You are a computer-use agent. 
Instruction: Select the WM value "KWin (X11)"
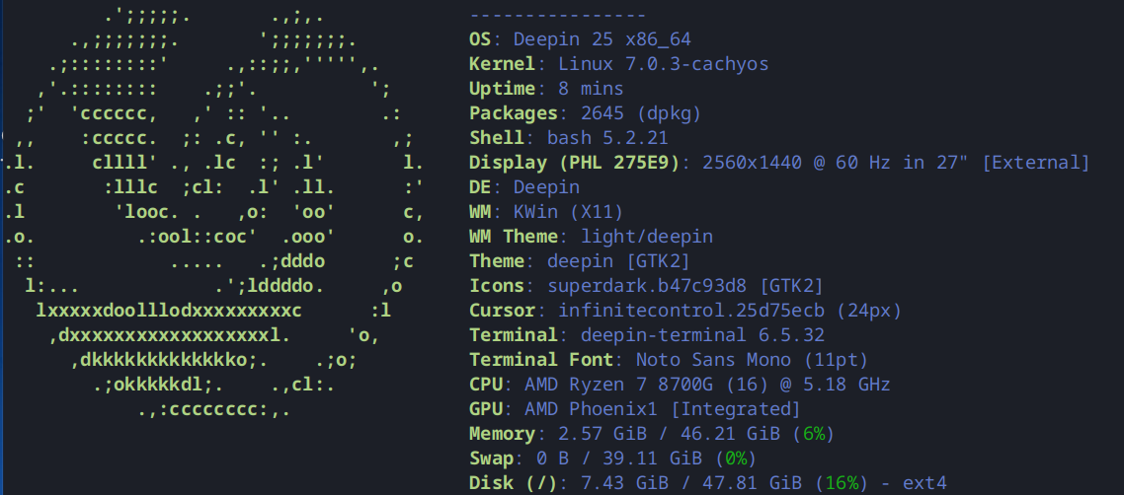(569, 212)
